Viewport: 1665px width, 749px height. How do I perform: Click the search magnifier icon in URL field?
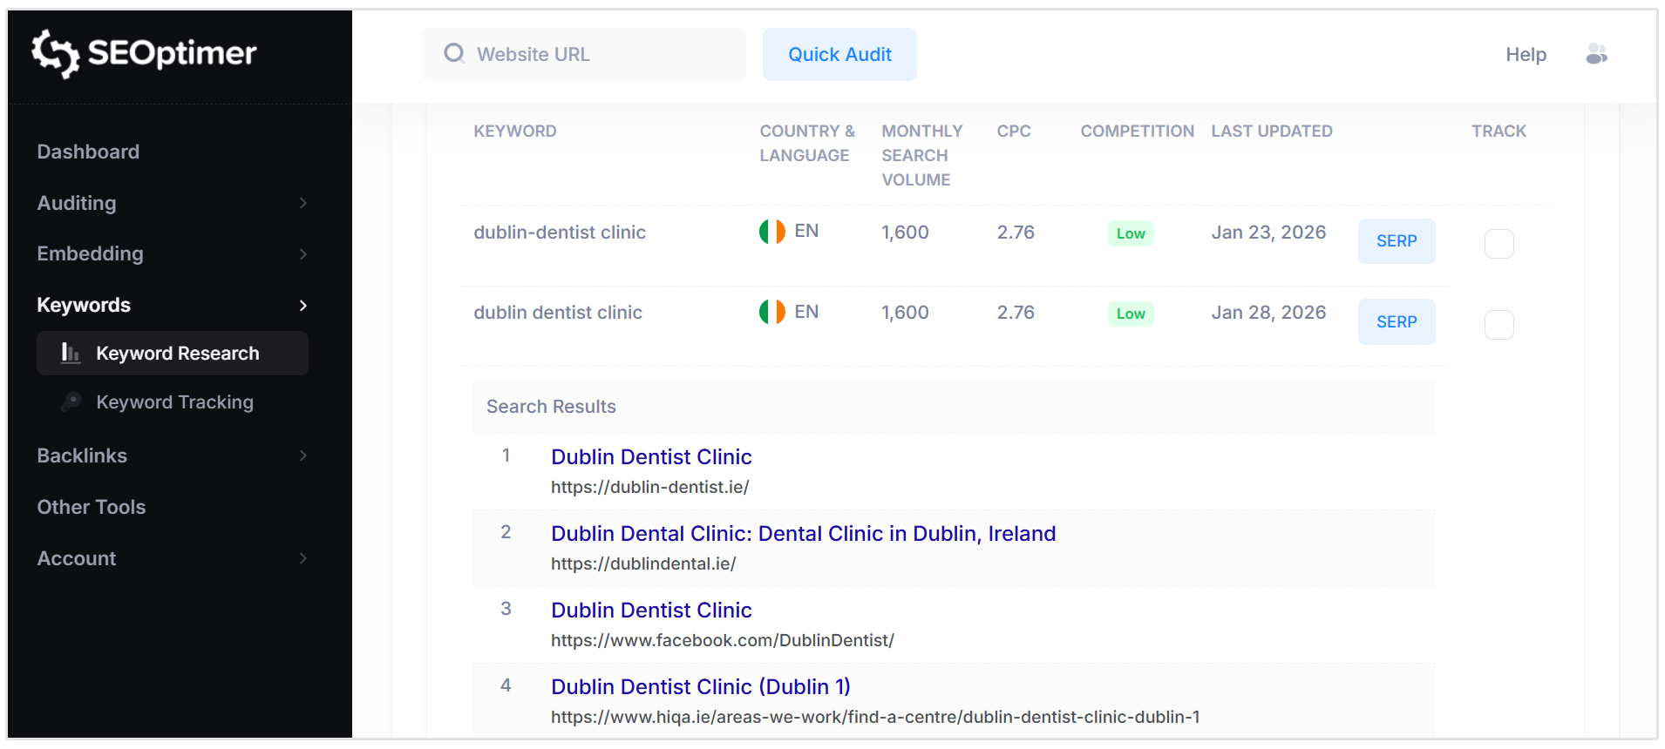point(454,54)
